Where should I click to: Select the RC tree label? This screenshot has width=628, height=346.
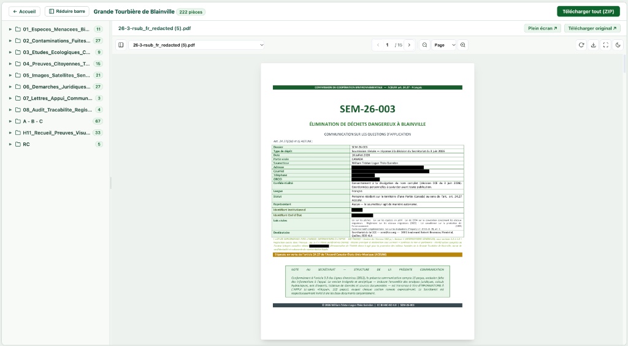(26, 144)
